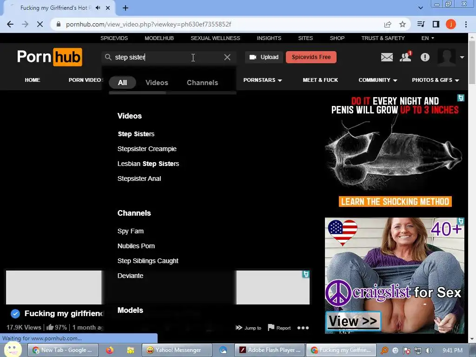This screenshot has height=357, width=476.
Task: Open the EN language dropdown
Action: 428,38
